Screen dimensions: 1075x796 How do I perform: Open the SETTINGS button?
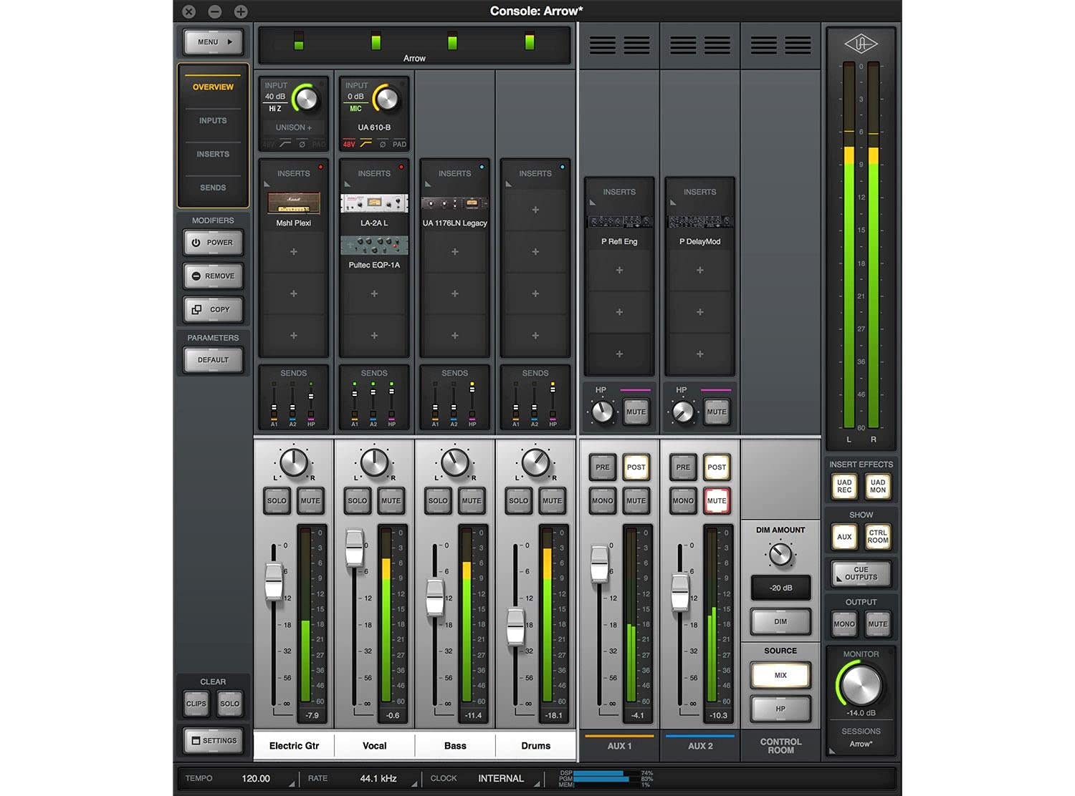[213, 741]
